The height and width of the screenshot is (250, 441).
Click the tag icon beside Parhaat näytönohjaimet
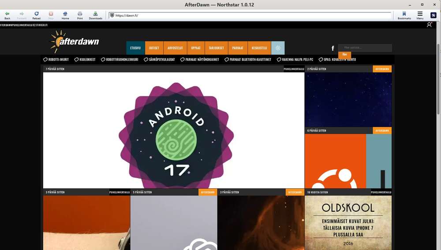(182, 59)
